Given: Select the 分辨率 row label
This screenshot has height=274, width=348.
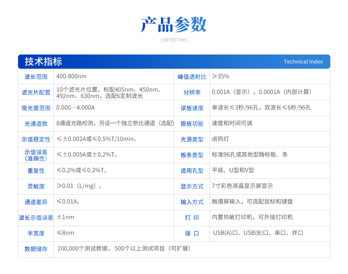Looking at the screenshot, I should coord(192,92).
